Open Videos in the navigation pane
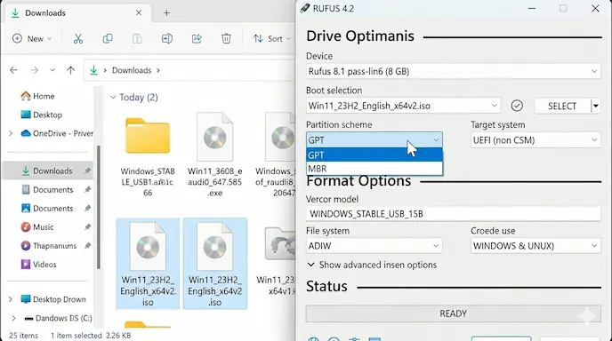The width and height of the screenshot is (612, 341). click(x=38, y=265)
